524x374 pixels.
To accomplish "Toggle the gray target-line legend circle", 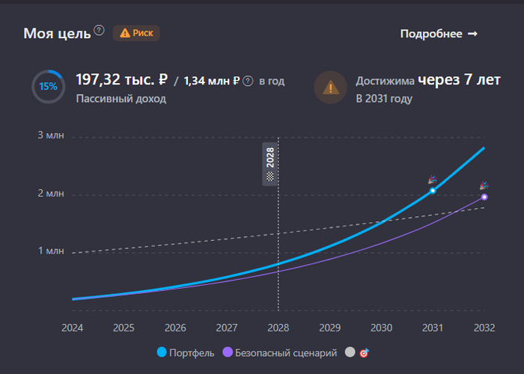I will (x=350, y=352).
